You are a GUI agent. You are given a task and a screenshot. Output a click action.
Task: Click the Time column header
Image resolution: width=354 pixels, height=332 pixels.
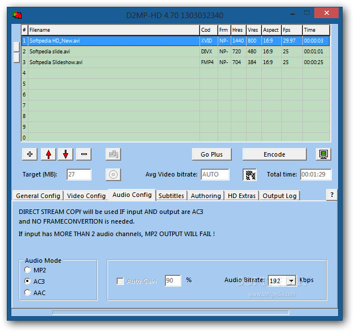[x=316, y=30]
